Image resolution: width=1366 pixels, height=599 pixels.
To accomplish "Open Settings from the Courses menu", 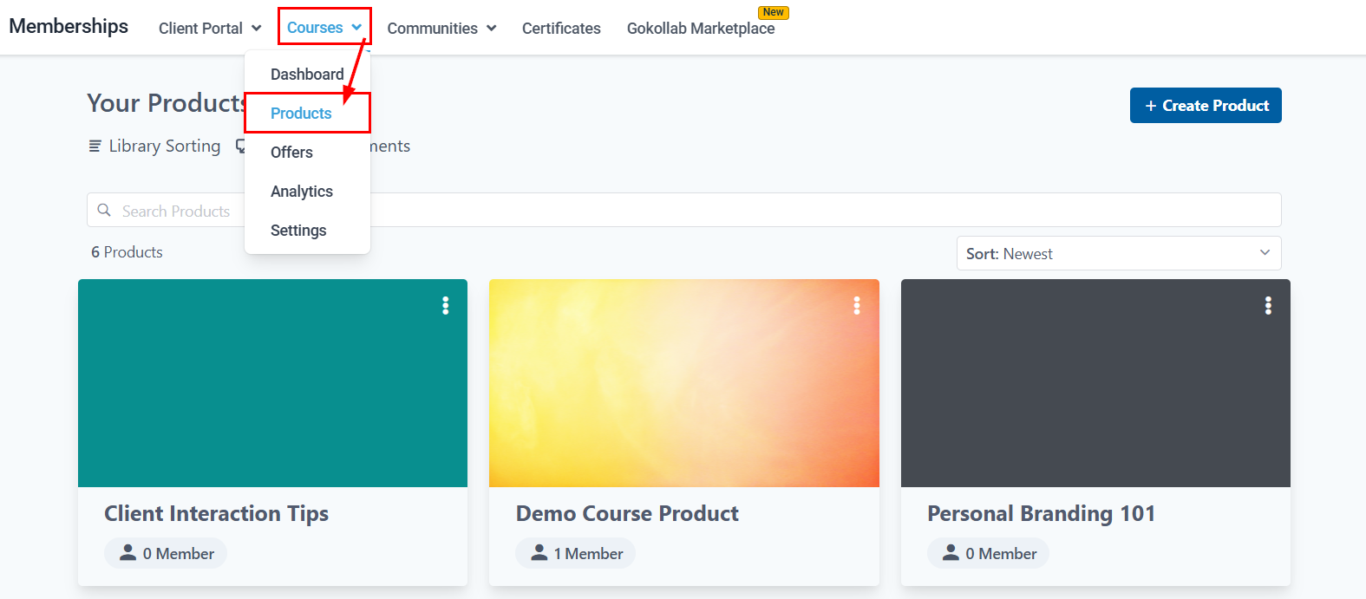I will [298, 231].
